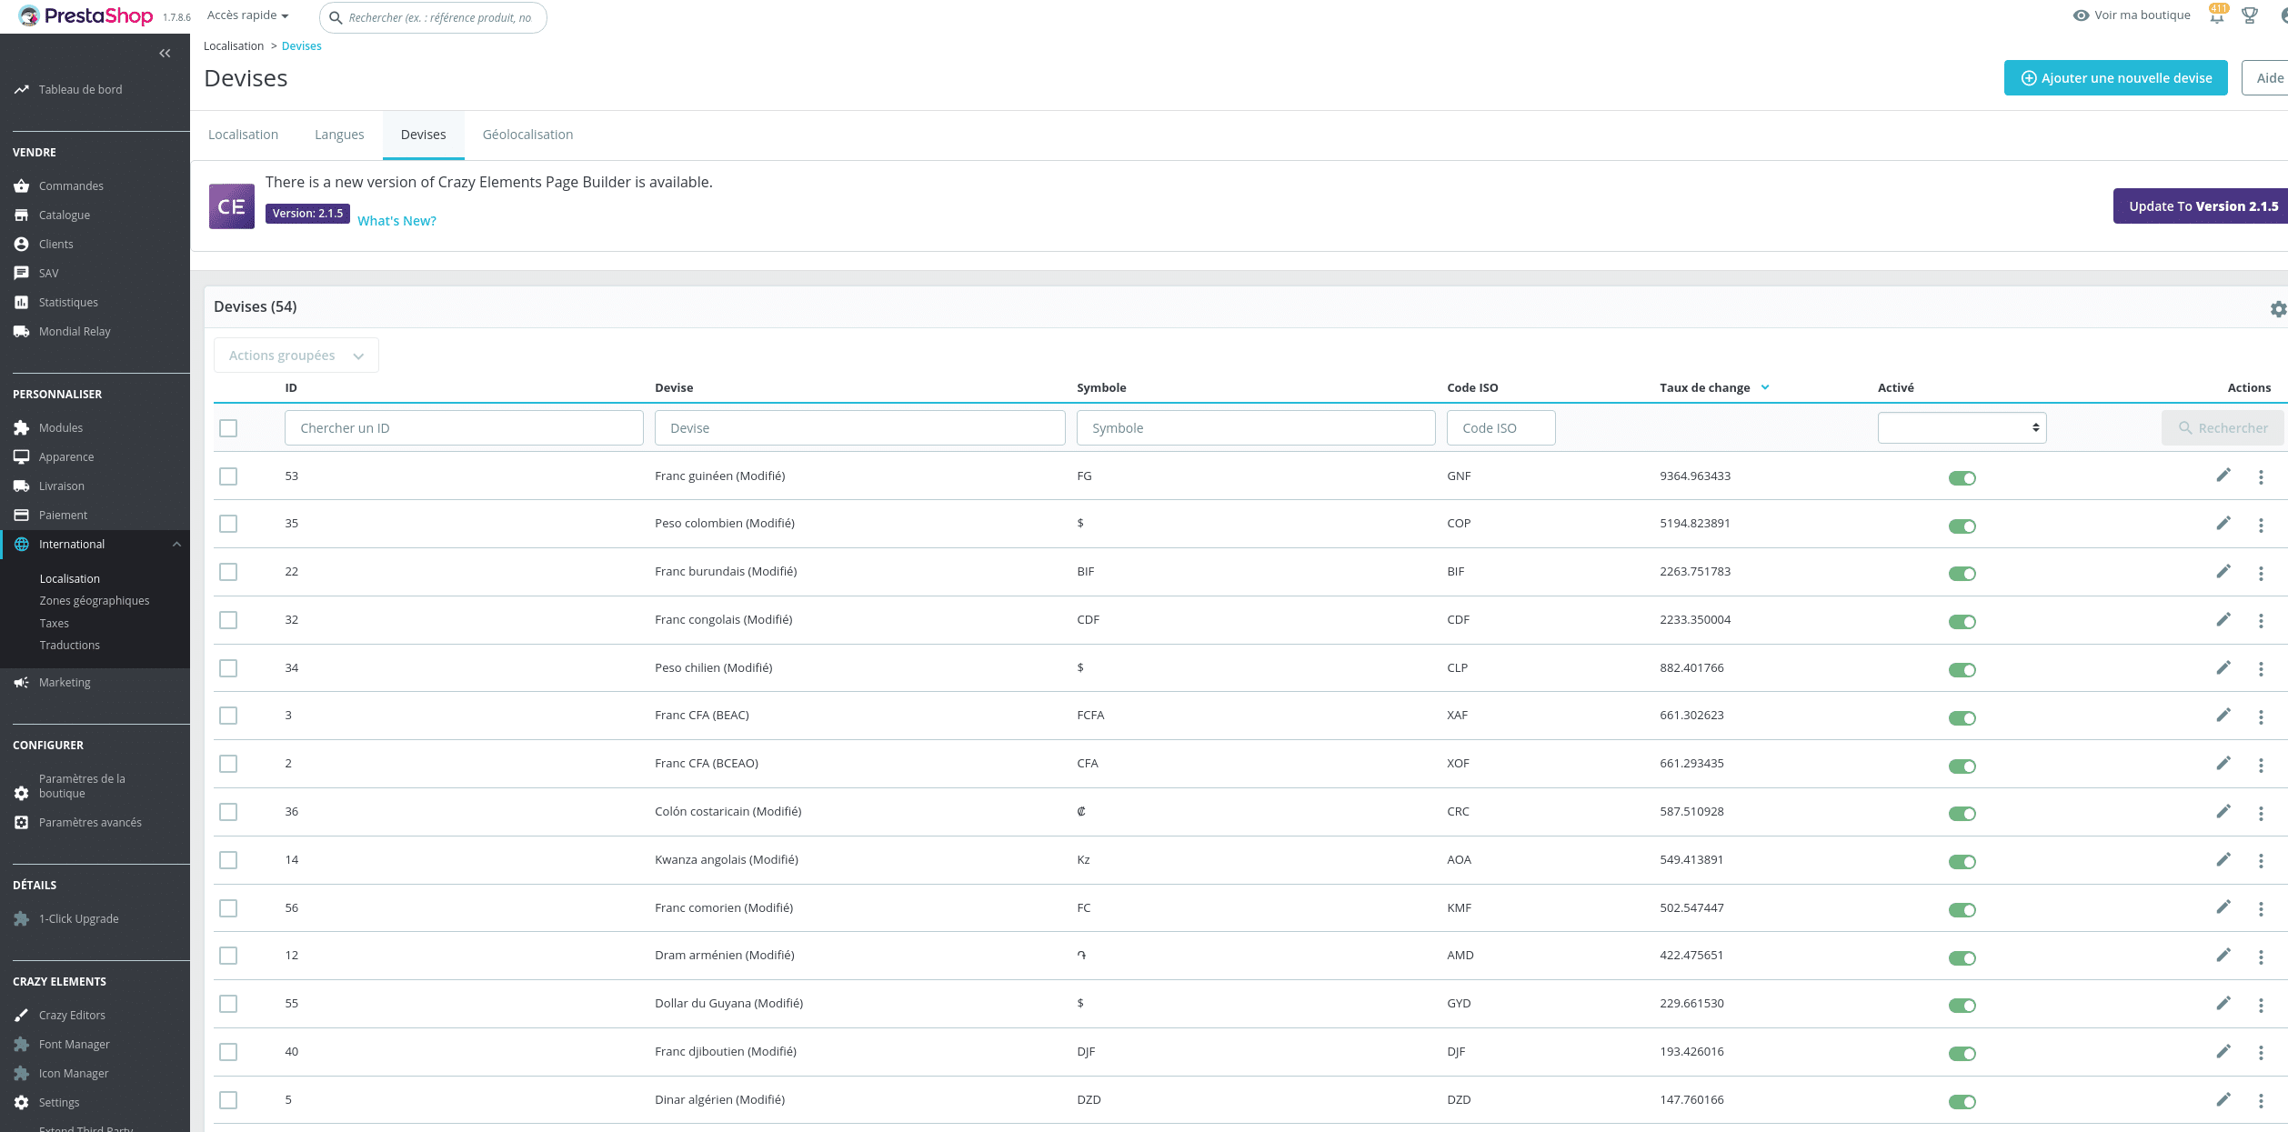
Task: Switch to the Géolocalisation tab
Action: [x=527, y=135]
